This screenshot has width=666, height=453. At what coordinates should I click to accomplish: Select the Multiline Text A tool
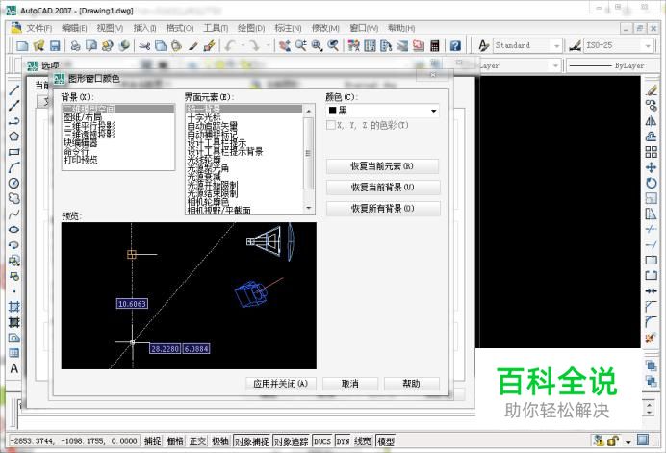pos(14,368)
